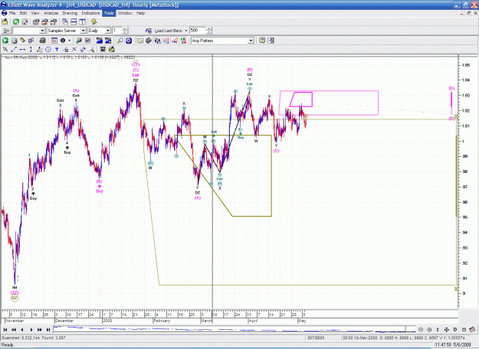479x349 pixels.
Task: Select the arrow pointer drawing tool
Action: 5,49
